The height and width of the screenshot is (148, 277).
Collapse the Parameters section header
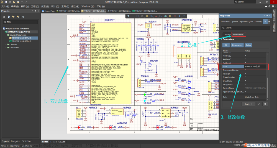[x=222, y=39]
